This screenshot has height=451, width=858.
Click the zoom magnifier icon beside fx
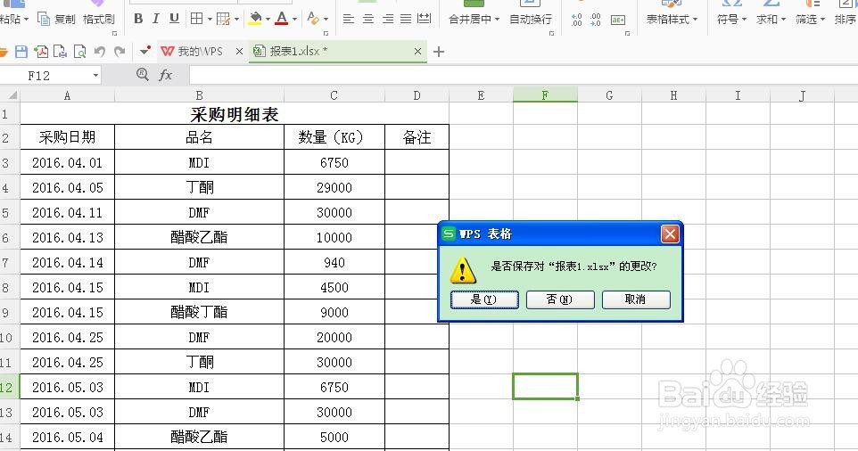(x=143, y=74)
